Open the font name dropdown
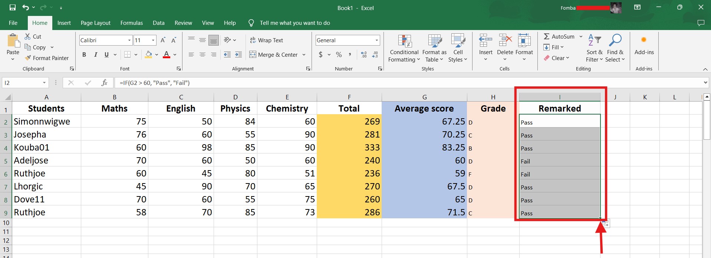The width and height of the screenshot is (711, 258). click(x=129, y=40)
